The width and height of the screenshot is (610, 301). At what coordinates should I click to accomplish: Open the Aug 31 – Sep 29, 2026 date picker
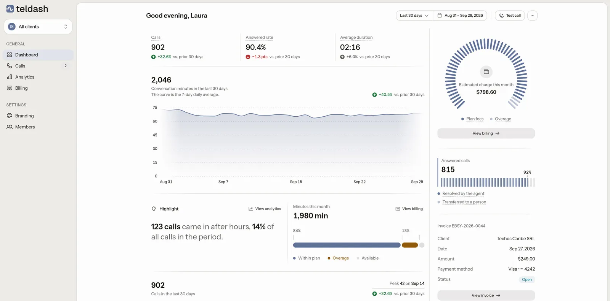click(460, 16)
